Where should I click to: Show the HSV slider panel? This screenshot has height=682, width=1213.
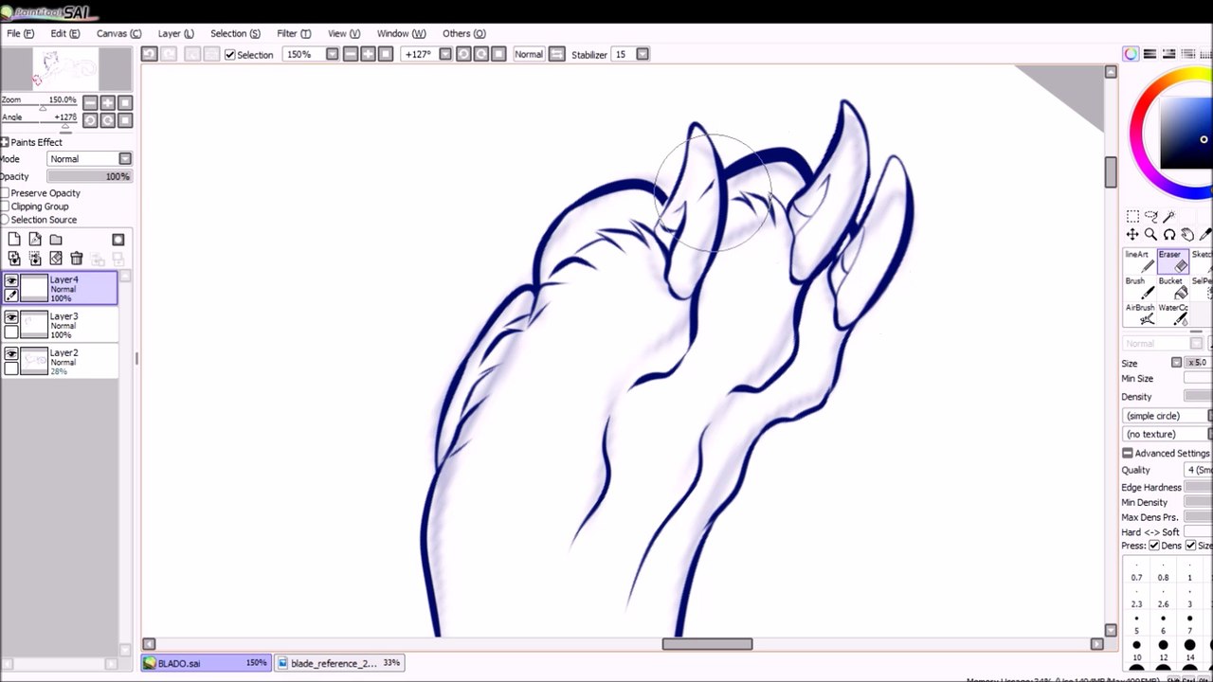[x=1168, y=54]
